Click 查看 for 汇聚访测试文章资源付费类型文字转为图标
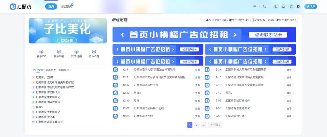The image size is (327, 137). tap(197, 78)
